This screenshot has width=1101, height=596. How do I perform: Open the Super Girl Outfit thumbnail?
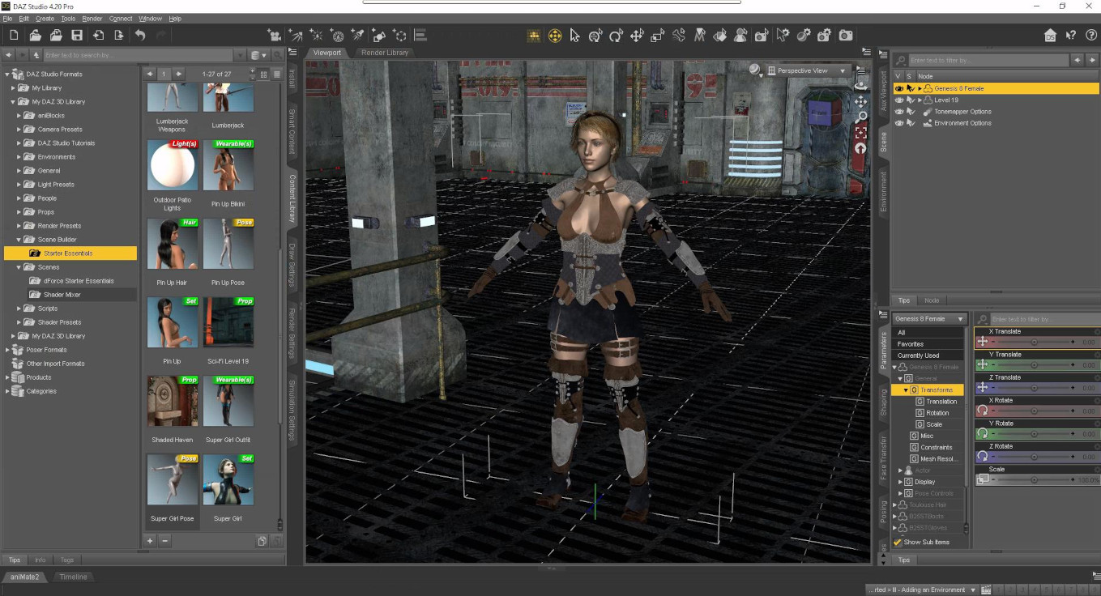tap(228, 402)
